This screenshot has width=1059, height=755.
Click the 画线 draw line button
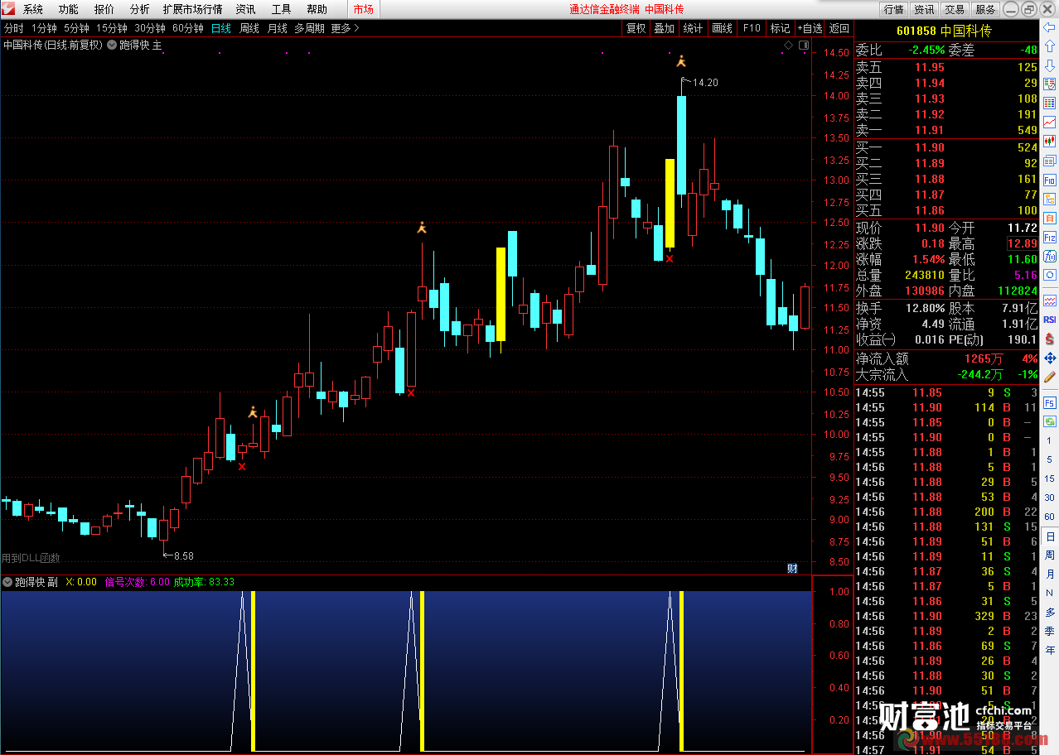[723, 28]
